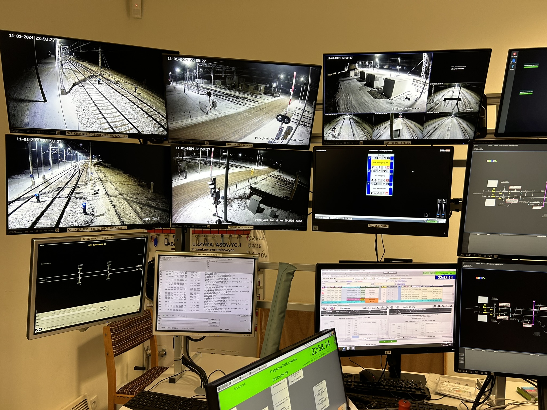The width and height of the screenshot is (547, 410).
Task: Switch to the Dziennik telefoniczny tab
Action: tap(343, 305)
